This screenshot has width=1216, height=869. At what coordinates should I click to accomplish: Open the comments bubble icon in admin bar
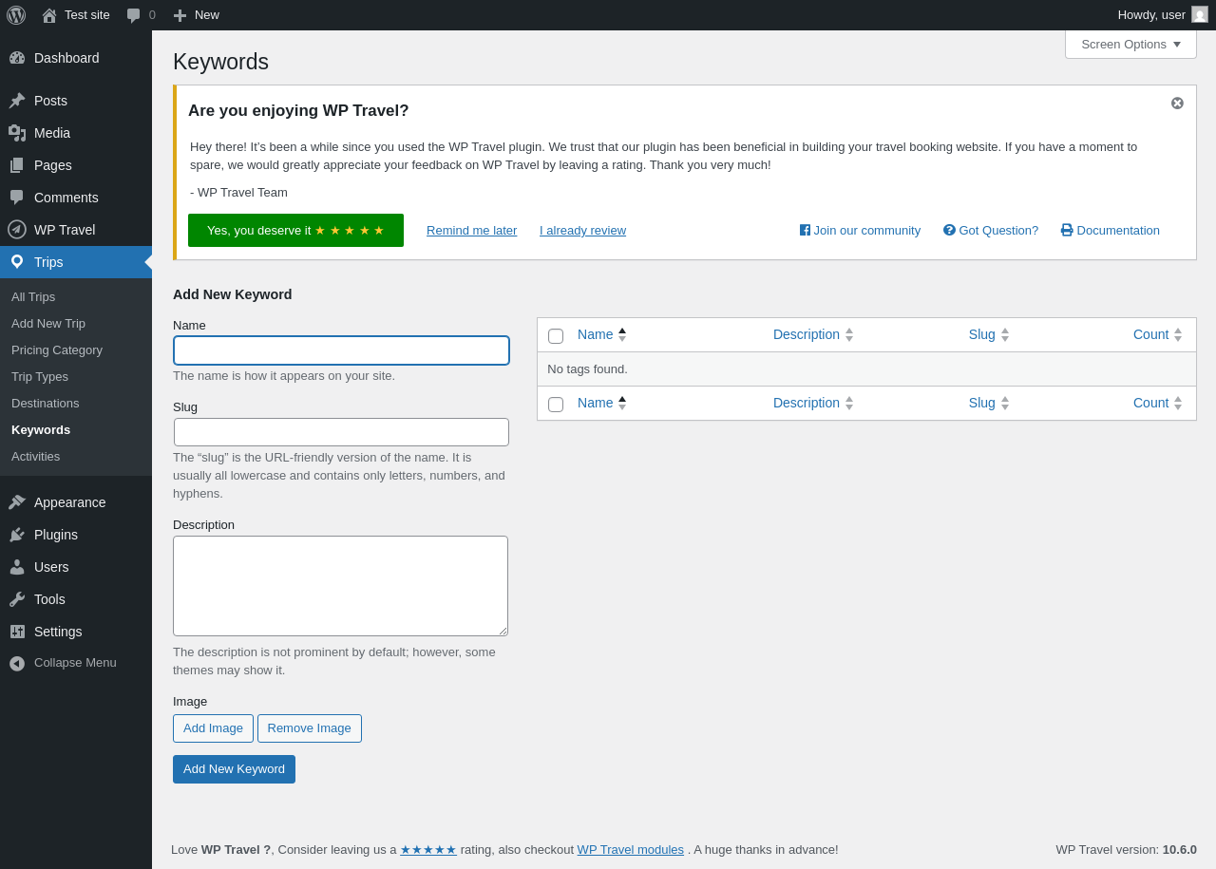(134, 15)
